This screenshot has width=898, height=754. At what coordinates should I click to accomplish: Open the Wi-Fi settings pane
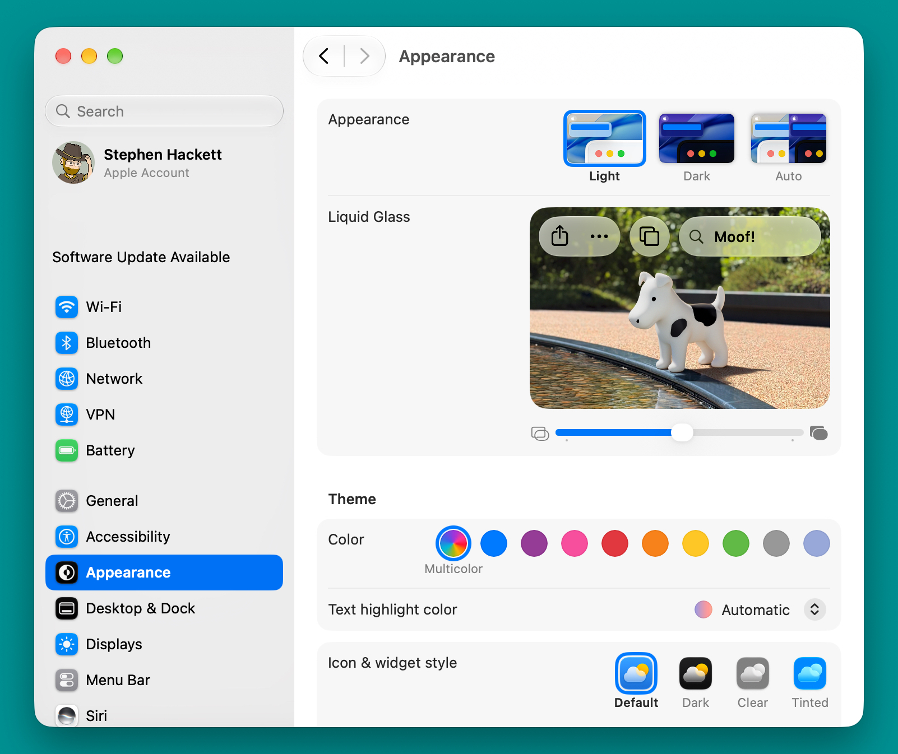coord(164,307)
